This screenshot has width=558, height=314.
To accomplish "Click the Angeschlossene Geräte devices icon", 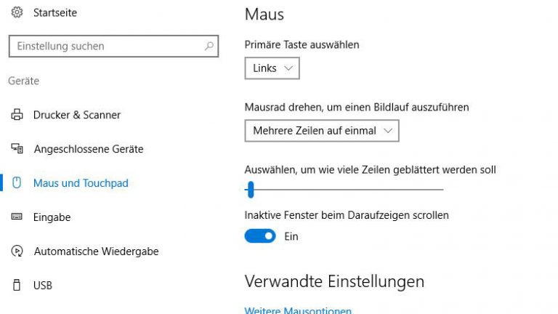I will (17, 148).
